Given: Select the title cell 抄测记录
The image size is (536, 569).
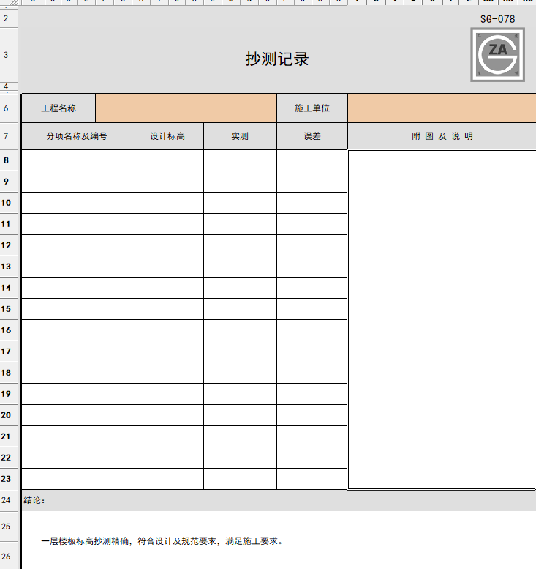Looking at the screenshot, I should click(277, 59).
